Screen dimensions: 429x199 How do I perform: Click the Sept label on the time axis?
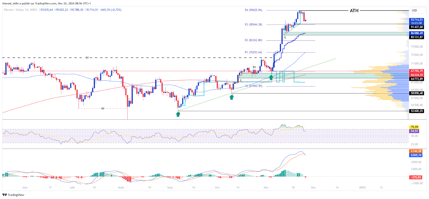coord(170,187)
